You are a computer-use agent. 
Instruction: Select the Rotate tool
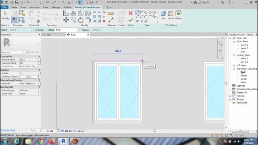(81, 20)
